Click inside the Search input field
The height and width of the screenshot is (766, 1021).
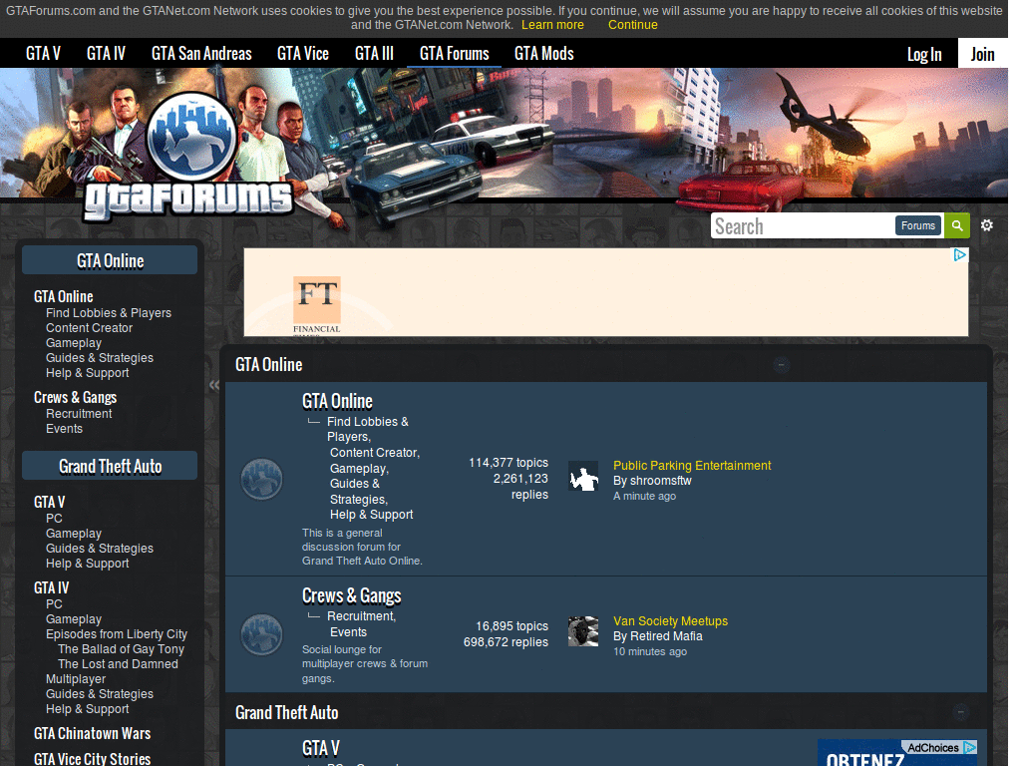tap(808, 225)
